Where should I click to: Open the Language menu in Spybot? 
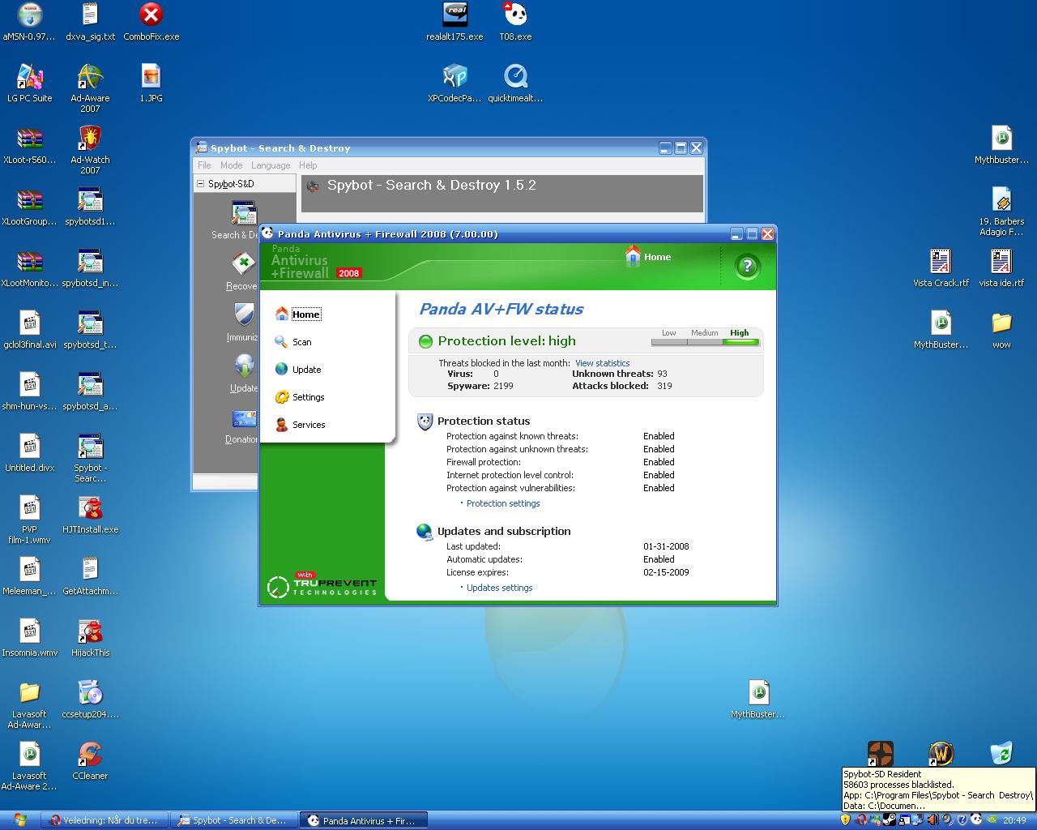coord(271,165)
